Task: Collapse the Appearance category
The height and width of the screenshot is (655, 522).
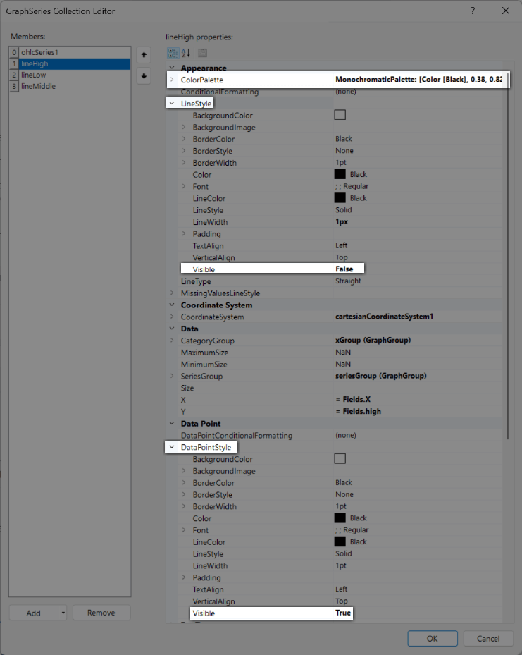Action: [172, 68]
